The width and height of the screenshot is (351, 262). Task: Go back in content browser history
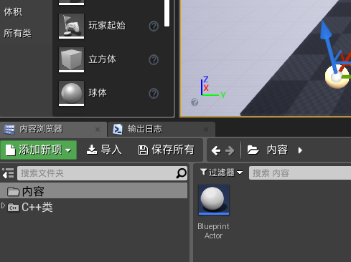(216, 150)
